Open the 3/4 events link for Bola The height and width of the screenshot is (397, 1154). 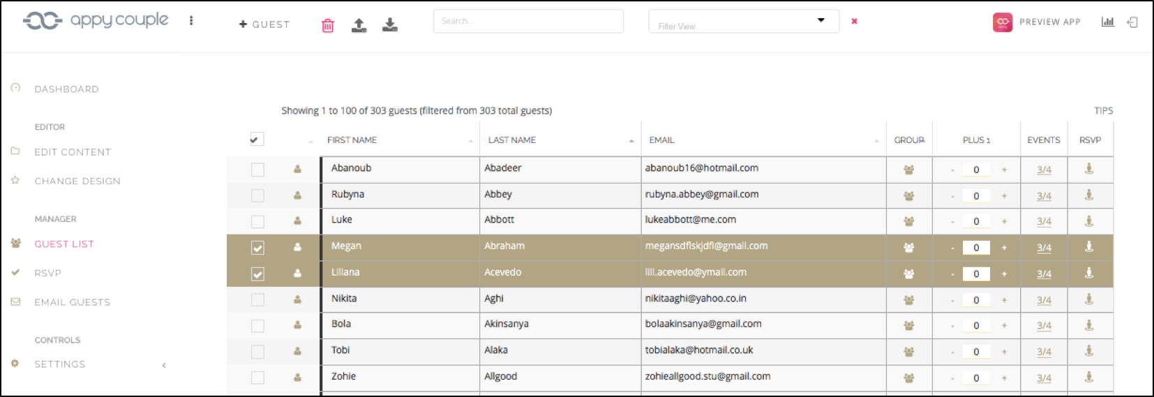pyautogui.click(x=1044, y=326)
